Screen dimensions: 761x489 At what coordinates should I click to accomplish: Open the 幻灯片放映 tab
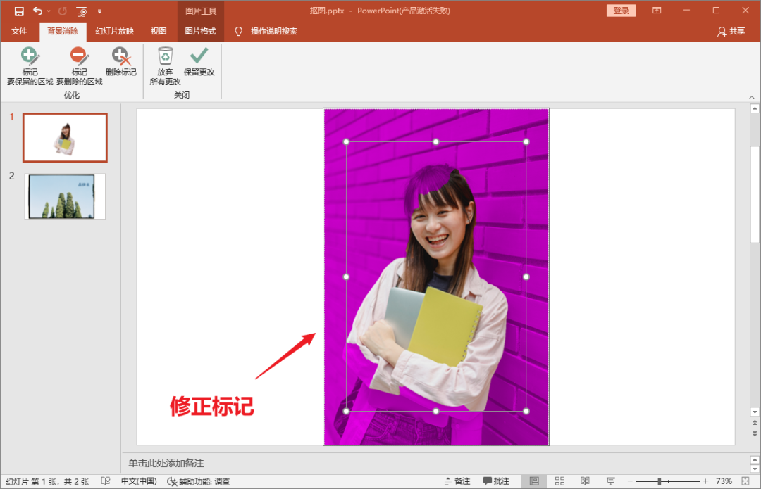115,31
